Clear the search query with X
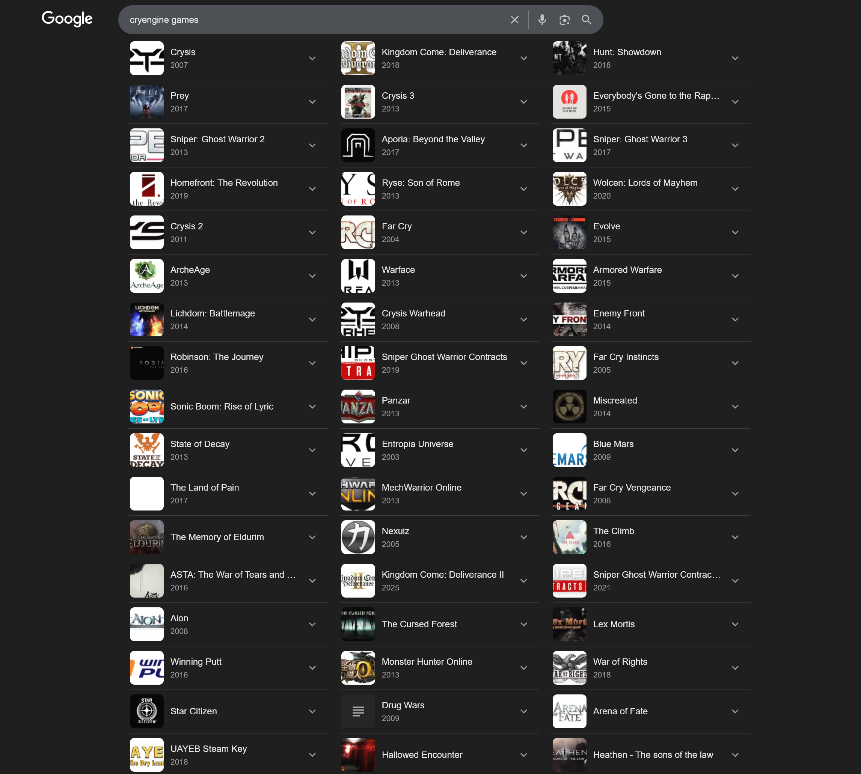This screenshot has width=861, height=774. coord(514,20)
